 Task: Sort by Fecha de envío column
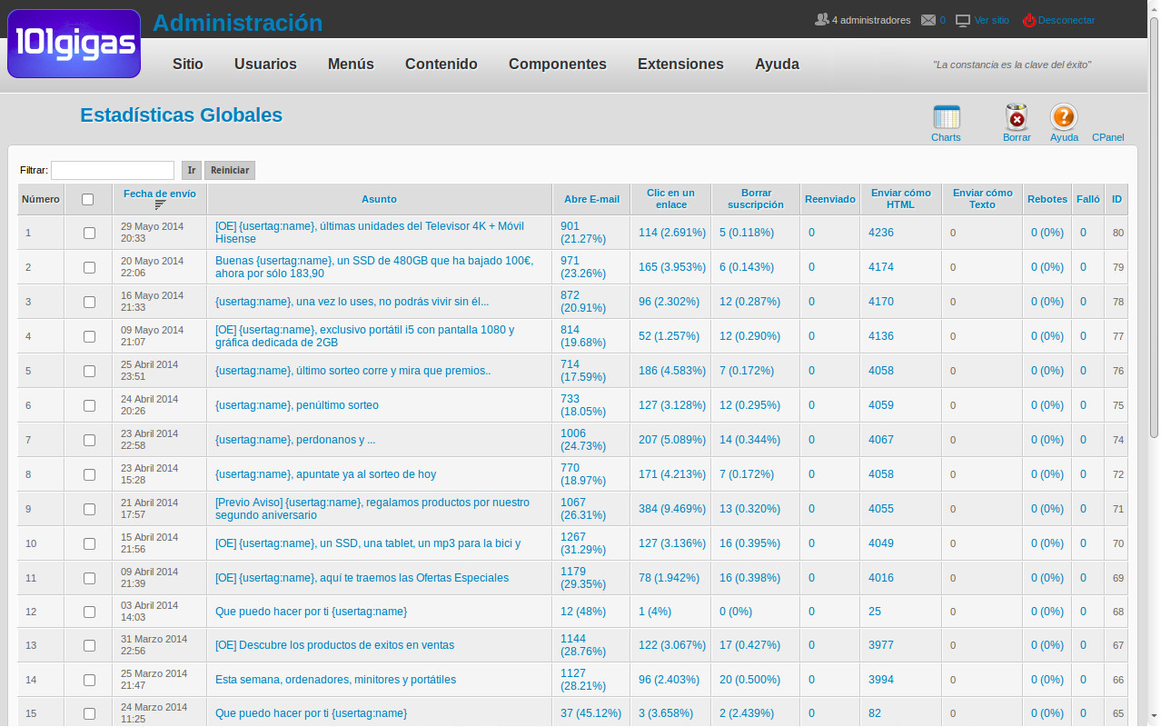(159, 194)
